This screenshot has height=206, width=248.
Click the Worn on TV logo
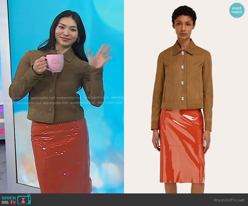(16, 199)
